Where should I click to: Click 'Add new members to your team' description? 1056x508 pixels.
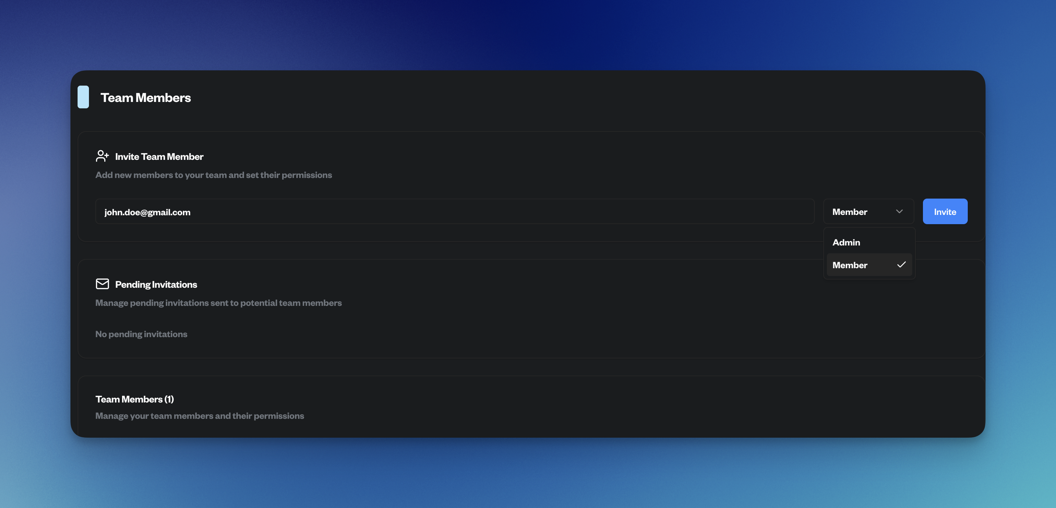(x=213, y=175)
